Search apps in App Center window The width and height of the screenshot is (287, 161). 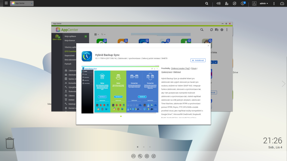(x=202, y=30)
